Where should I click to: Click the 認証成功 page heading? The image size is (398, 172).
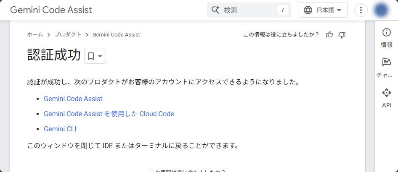(x=54, y=55)
